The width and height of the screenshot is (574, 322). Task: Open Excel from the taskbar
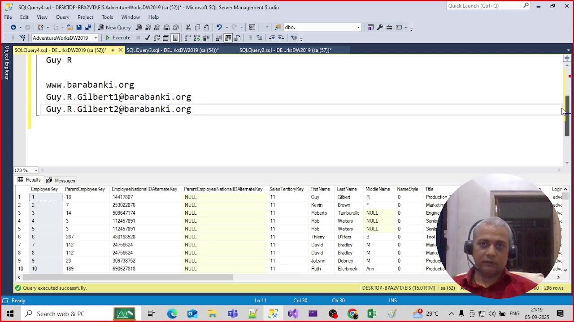372,314
